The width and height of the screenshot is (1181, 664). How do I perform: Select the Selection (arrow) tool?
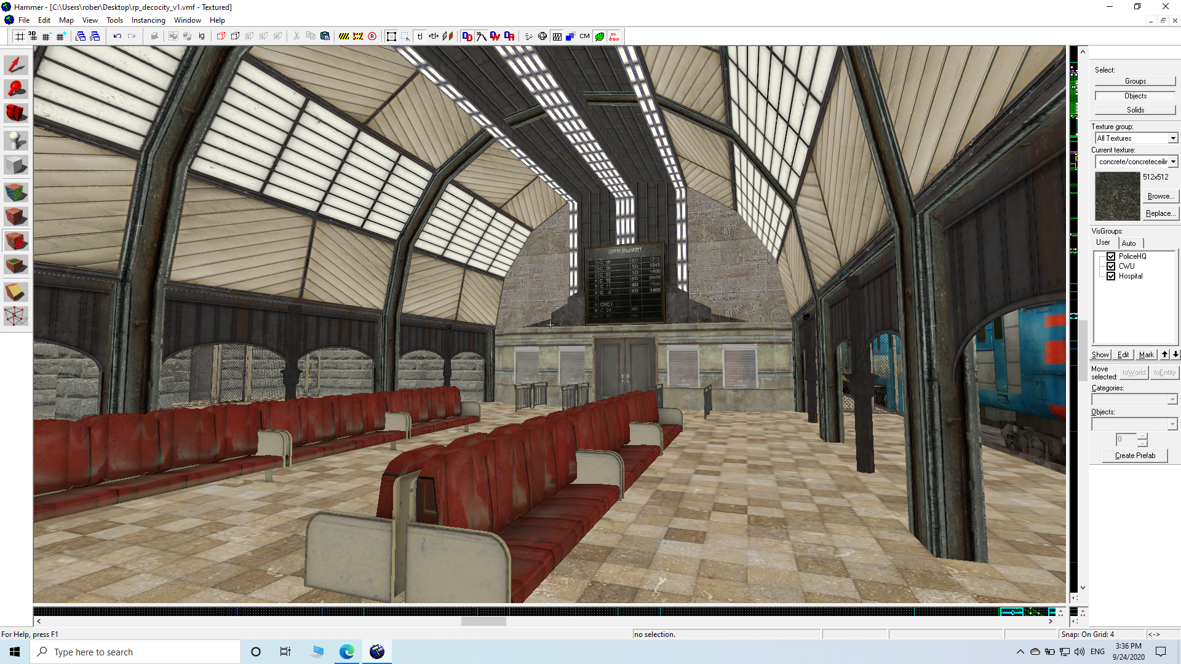coord(16,65)
